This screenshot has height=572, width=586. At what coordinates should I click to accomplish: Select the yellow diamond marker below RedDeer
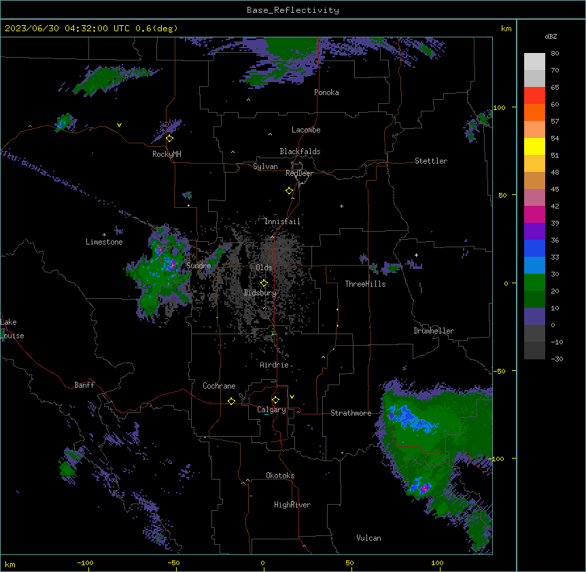point(290,191)
